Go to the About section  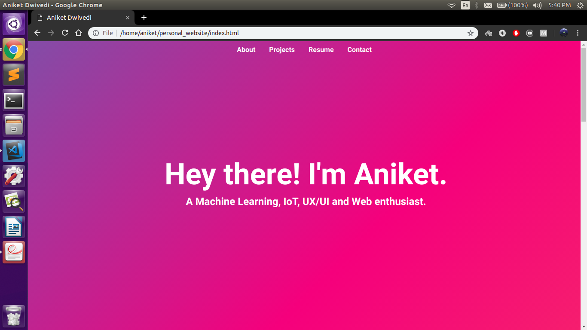246,50
